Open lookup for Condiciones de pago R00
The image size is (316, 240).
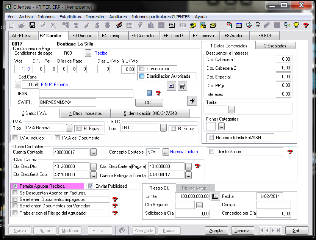tap(88, 53)
